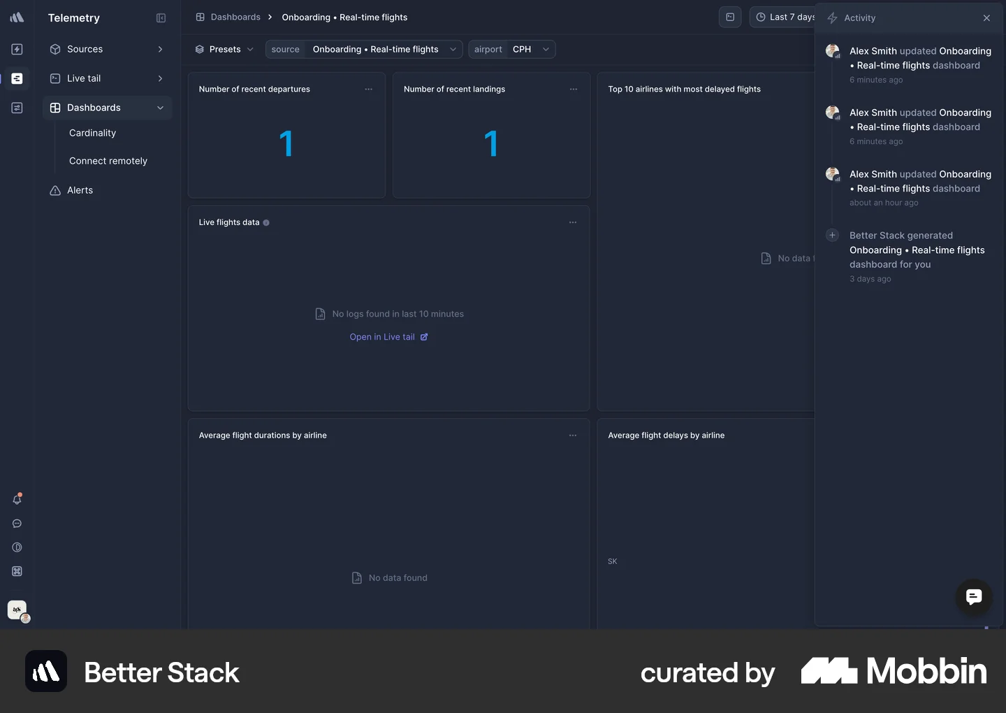
Task: Open options for Average flight durations widget
Action: pos(572,435)
